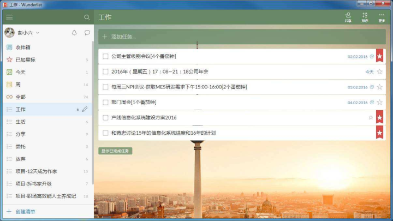Select the 生活 list
The image size is (393, 221).
coord(47,122)
